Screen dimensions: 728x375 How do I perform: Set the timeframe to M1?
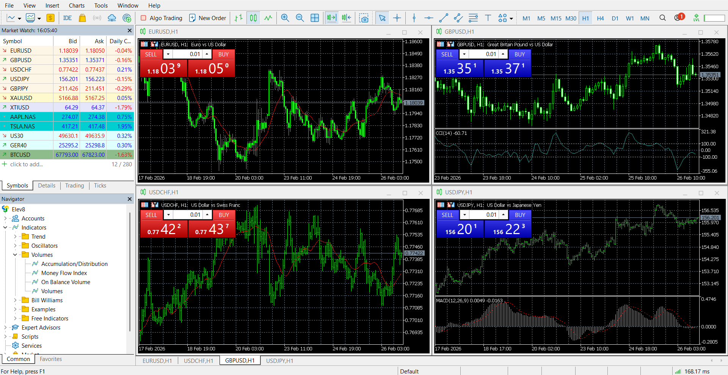click(x=526, y=18)
